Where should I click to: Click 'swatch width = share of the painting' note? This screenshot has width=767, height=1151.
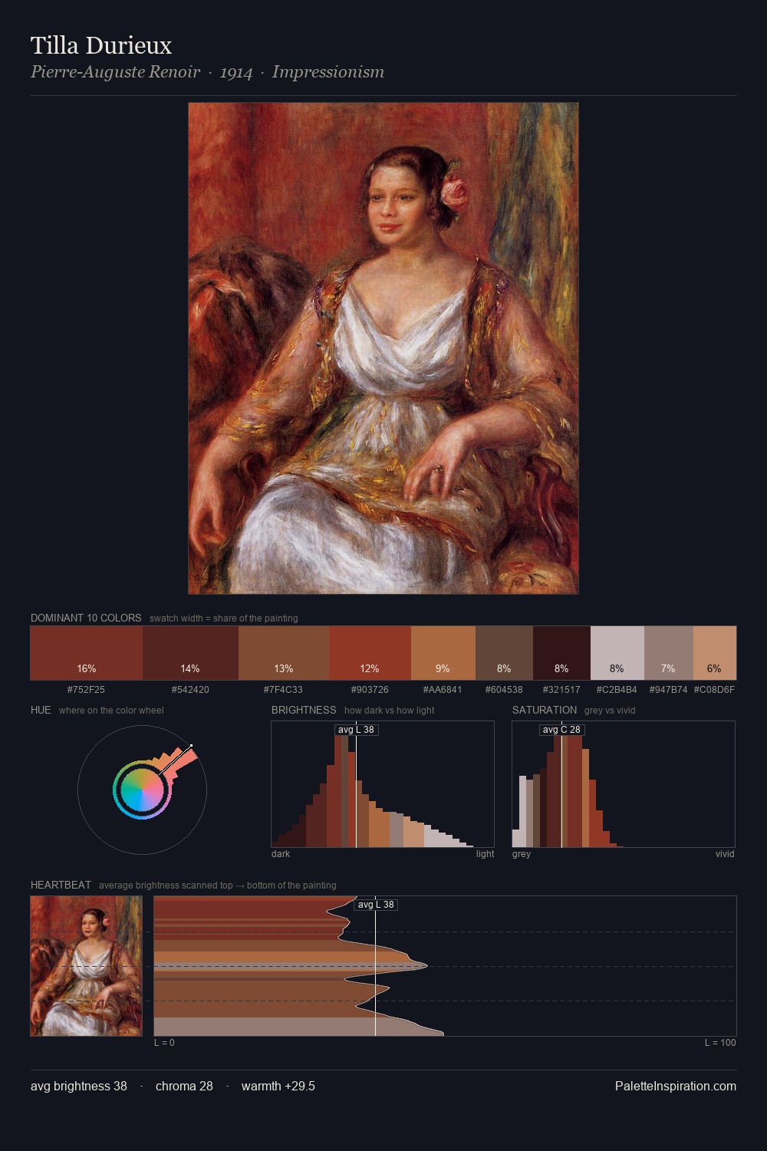pos(224,618)
